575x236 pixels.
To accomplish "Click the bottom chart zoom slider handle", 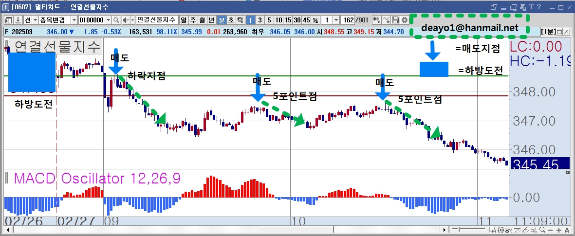I will click(459, 229).
